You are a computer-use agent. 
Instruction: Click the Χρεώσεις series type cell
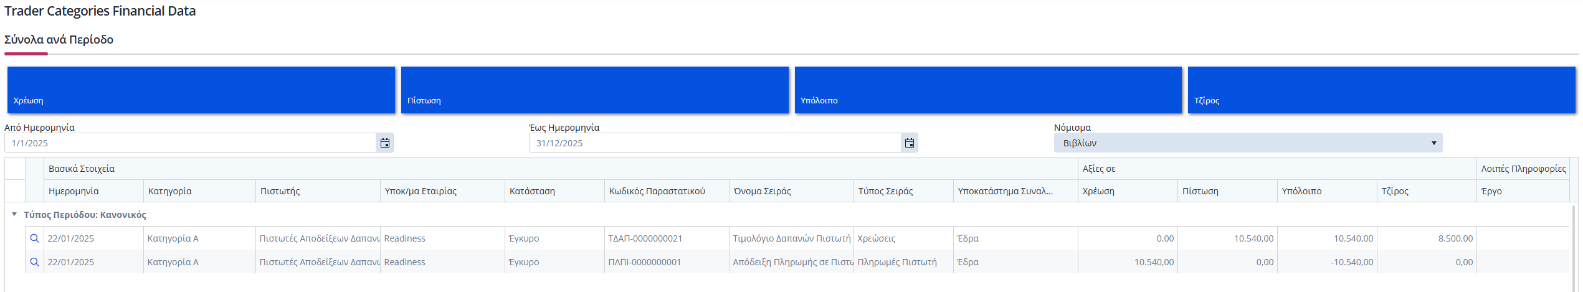[x=903, y=238]
